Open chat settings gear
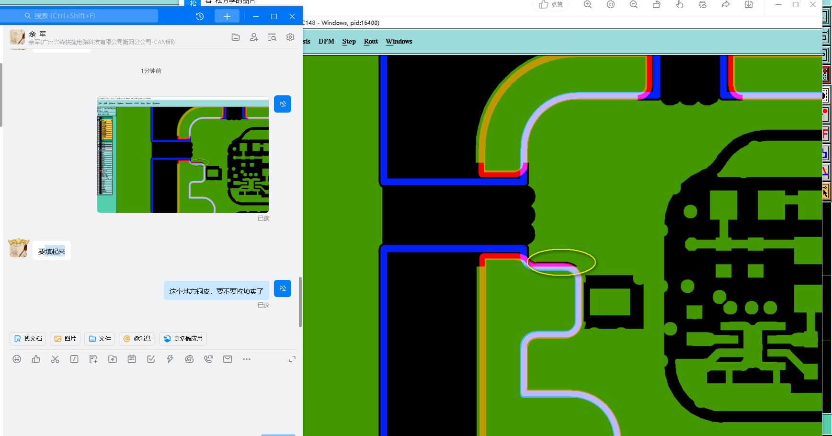This screenshot has width=832, height=436. [x=290, y=37]
